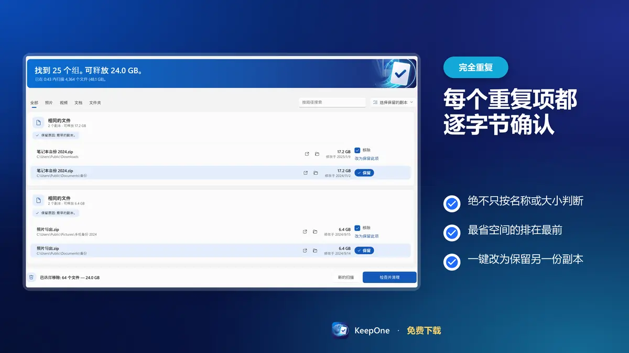
Task: Select the 照片导出.zip row in Documents\备份
Action: coord(221,250)
